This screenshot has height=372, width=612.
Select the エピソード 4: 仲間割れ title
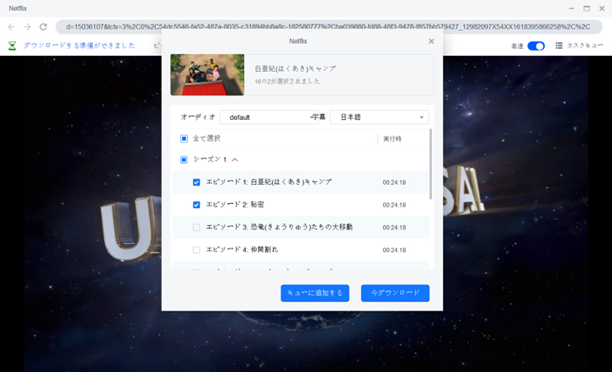click(242, 249)
